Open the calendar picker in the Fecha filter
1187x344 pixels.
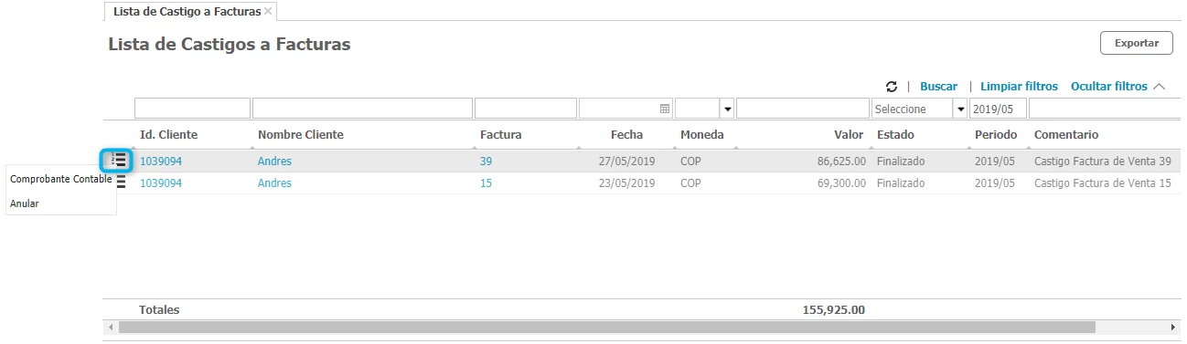coord(665,109)
